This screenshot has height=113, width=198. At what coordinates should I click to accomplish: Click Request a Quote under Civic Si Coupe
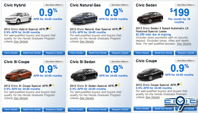point(54,110)
